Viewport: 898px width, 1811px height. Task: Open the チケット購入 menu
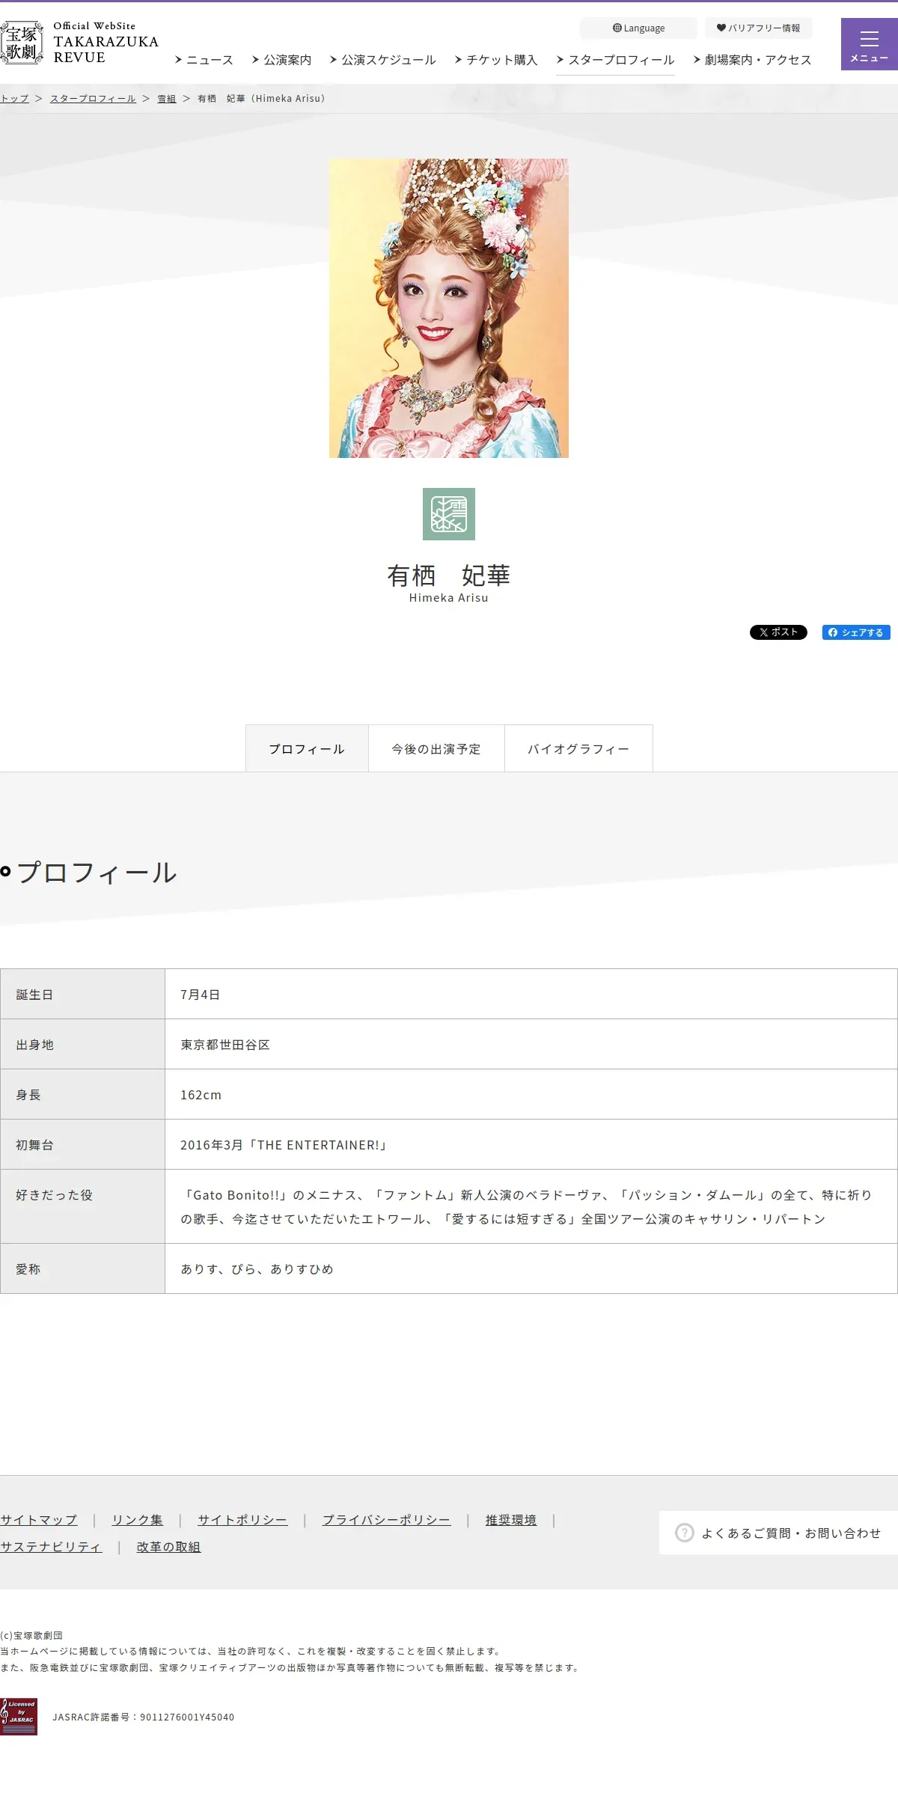pyautogui.click(x=496, y=60)
